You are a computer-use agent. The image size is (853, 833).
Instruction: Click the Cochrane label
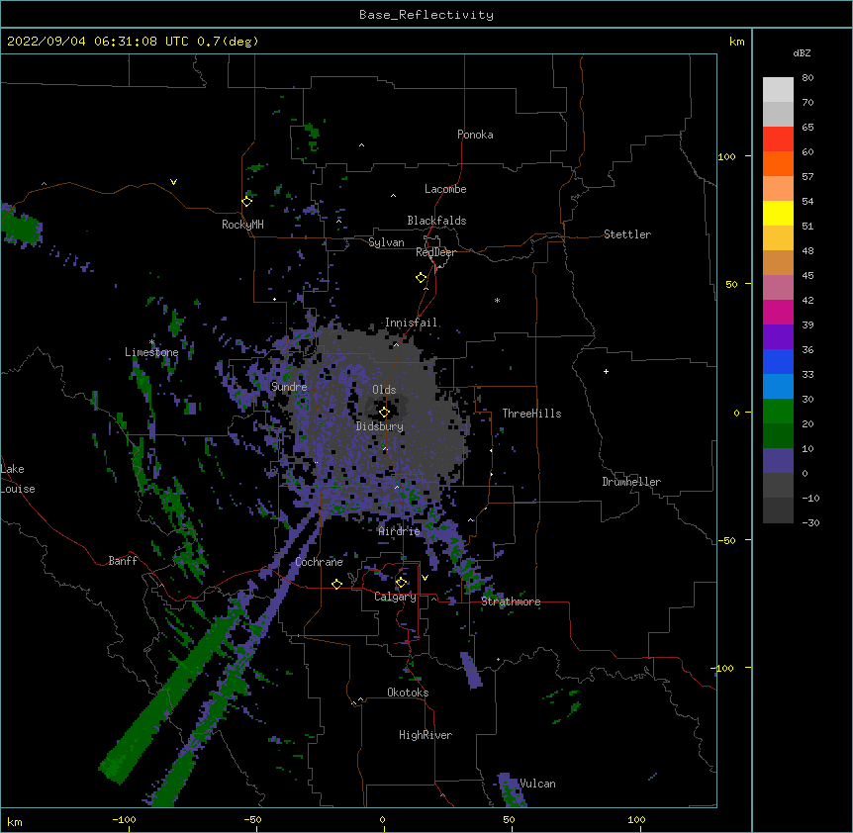[x=319, y=562]
